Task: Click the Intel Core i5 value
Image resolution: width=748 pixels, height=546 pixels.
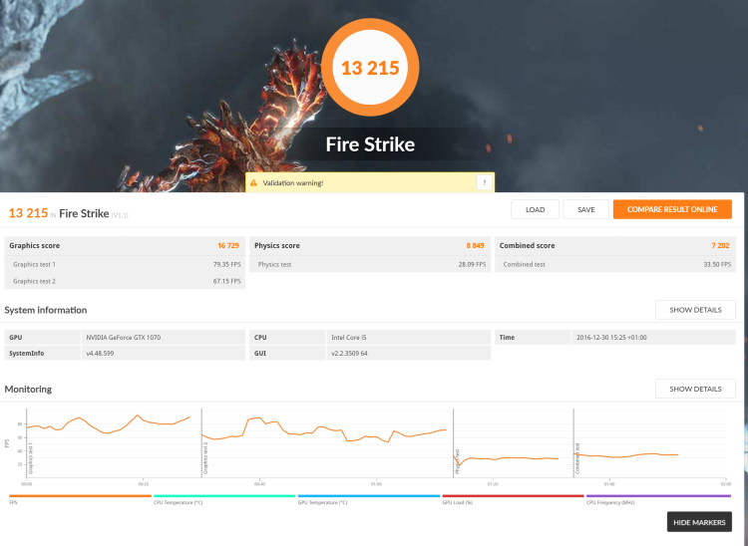Action: [349, 338]
